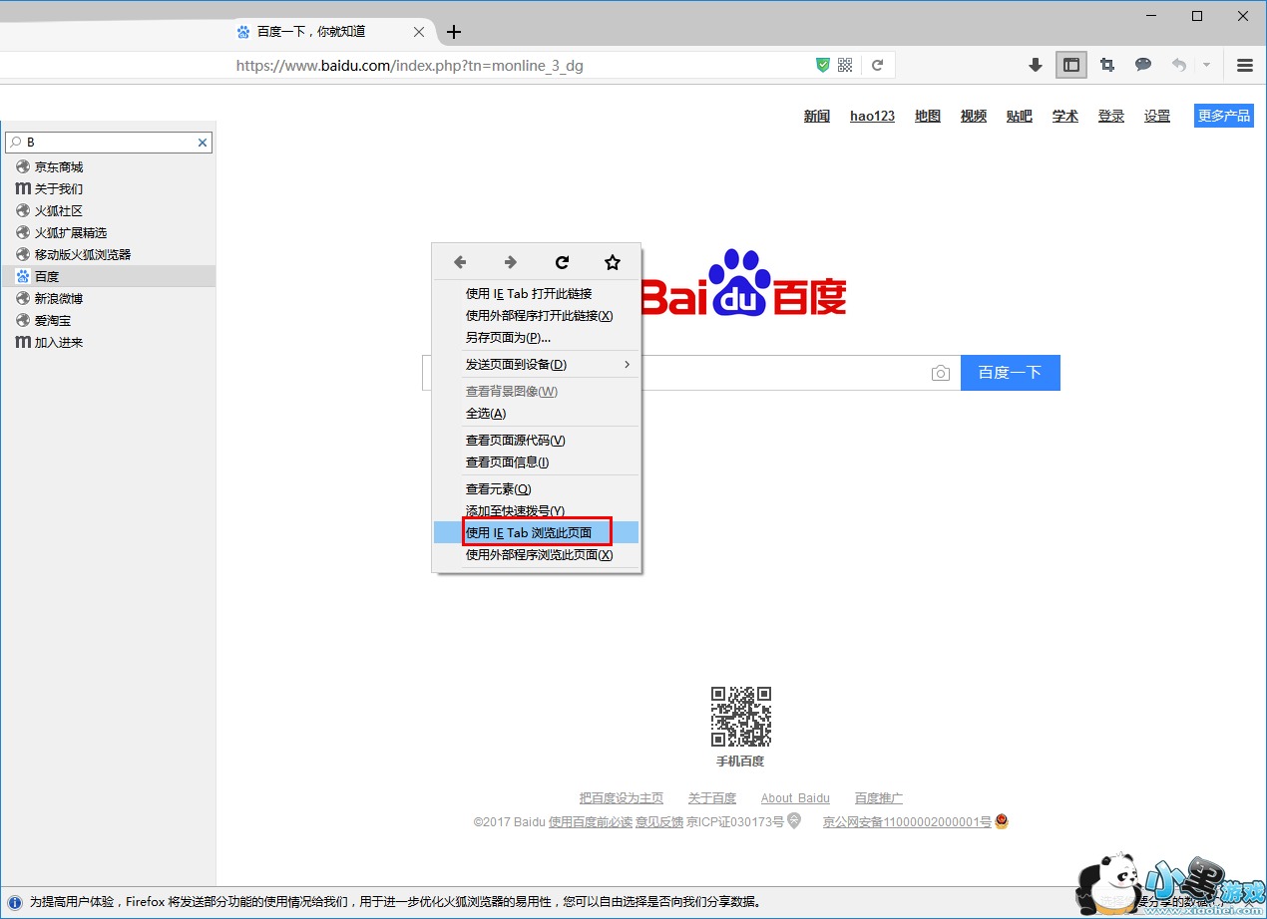Screen dimensions: 1267x919
Task: Open the 新闻 link on Baidu
Action: click(x=817, y=116)
